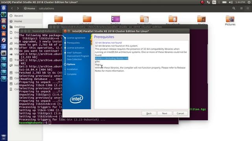Open Desktop in the Files sidebar
This screenshot has width=252, height=141.
(x=19, y=27)
